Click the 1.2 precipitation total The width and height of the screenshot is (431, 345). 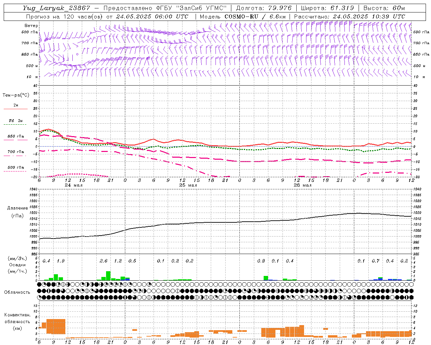pos(118,261)
